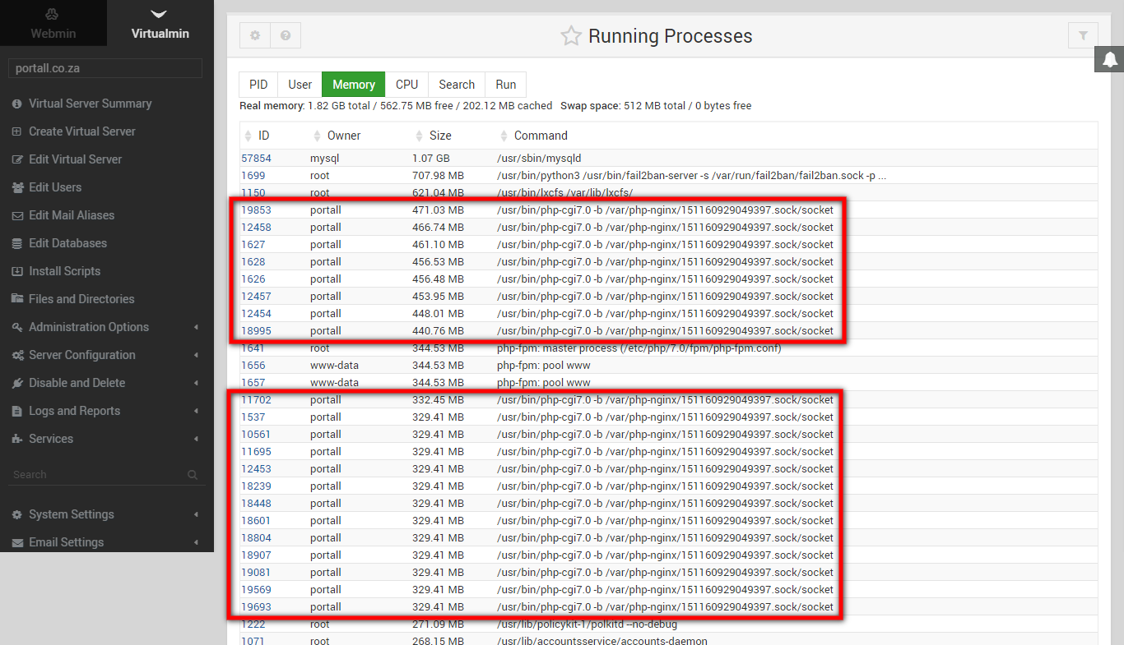Open process ID 1071 accounts-daemon
The width and height of the screenshot is (1124, 645).
(x=253, y=640)
